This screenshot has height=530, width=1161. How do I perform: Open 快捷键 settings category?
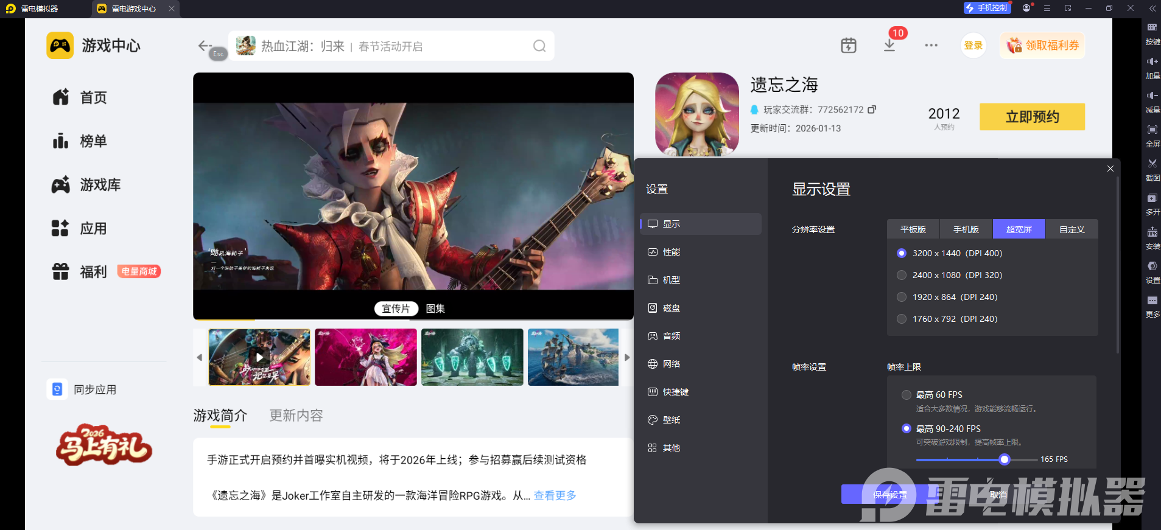coord(701,392)
